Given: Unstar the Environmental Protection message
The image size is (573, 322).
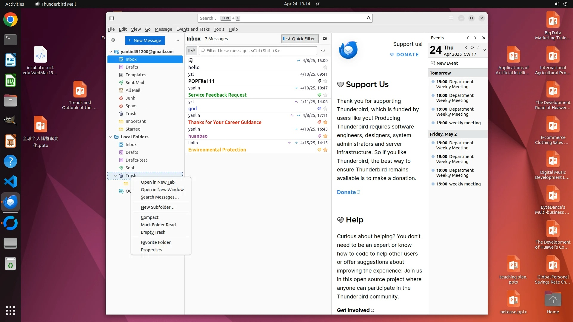Looking at the screenshot, I should click(325, 150).
